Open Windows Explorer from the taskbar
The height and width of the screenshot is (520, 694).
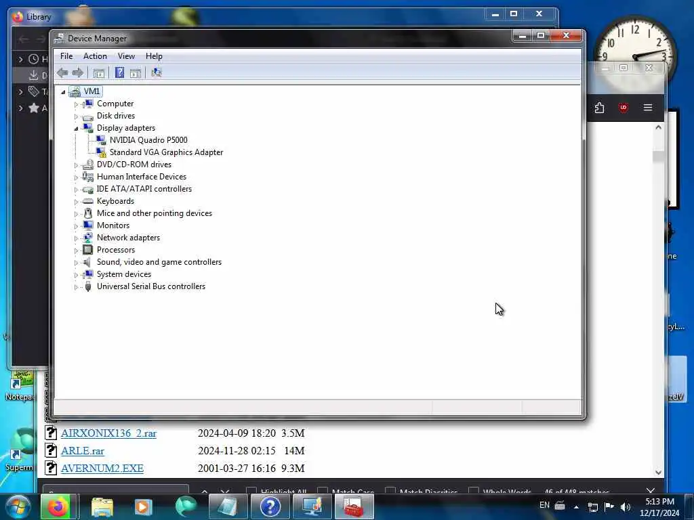point(102,506)
